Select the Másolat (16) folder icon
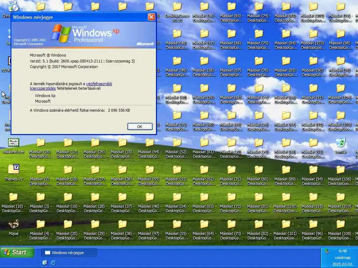 click(x=41, y=143)
